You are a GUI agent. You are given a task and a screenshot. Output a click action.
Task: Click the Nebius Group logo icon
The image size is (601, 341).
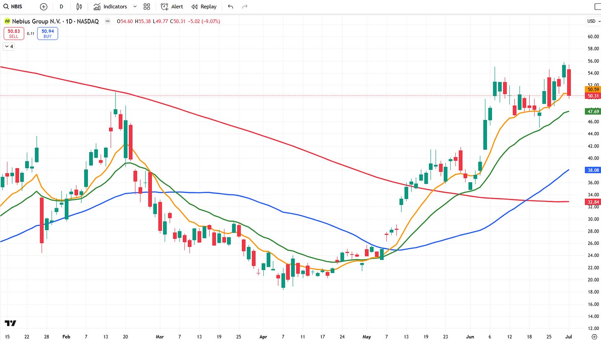pyautogui.click(x=7, y=21)
